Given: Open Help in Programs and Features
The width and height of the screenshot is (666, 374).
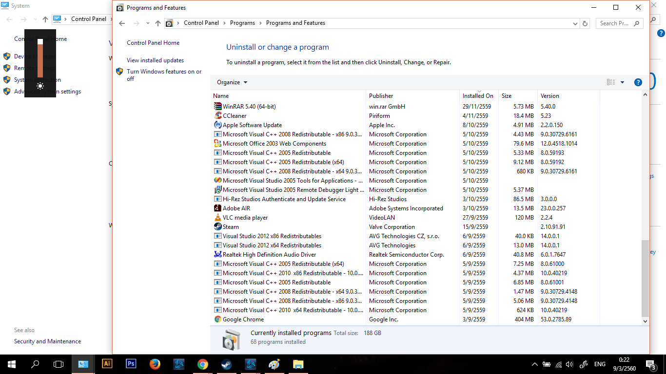Looking at the screenshot, I should coord(638,82).
